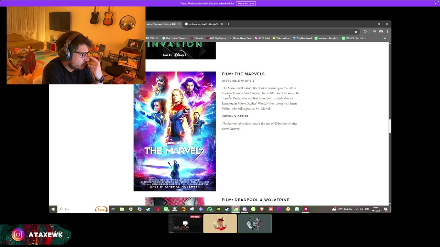Click VIEWING ORDER label
The height and width of the screenshot is (247, 440).
[235, 116]
